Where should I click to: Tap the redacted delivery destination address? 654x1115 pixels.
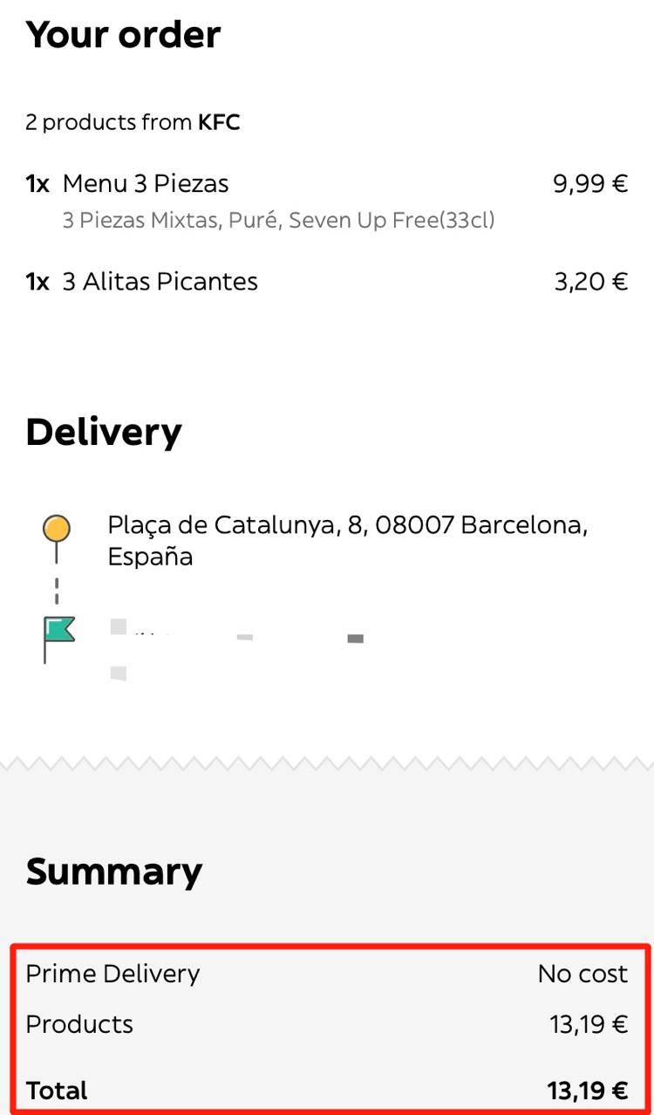pyautogui.click(x=235, y=646)
